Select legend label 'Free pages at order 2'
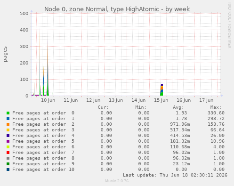Image resolution: width=234 pixels, height=186 pixels. click(43, 124)
